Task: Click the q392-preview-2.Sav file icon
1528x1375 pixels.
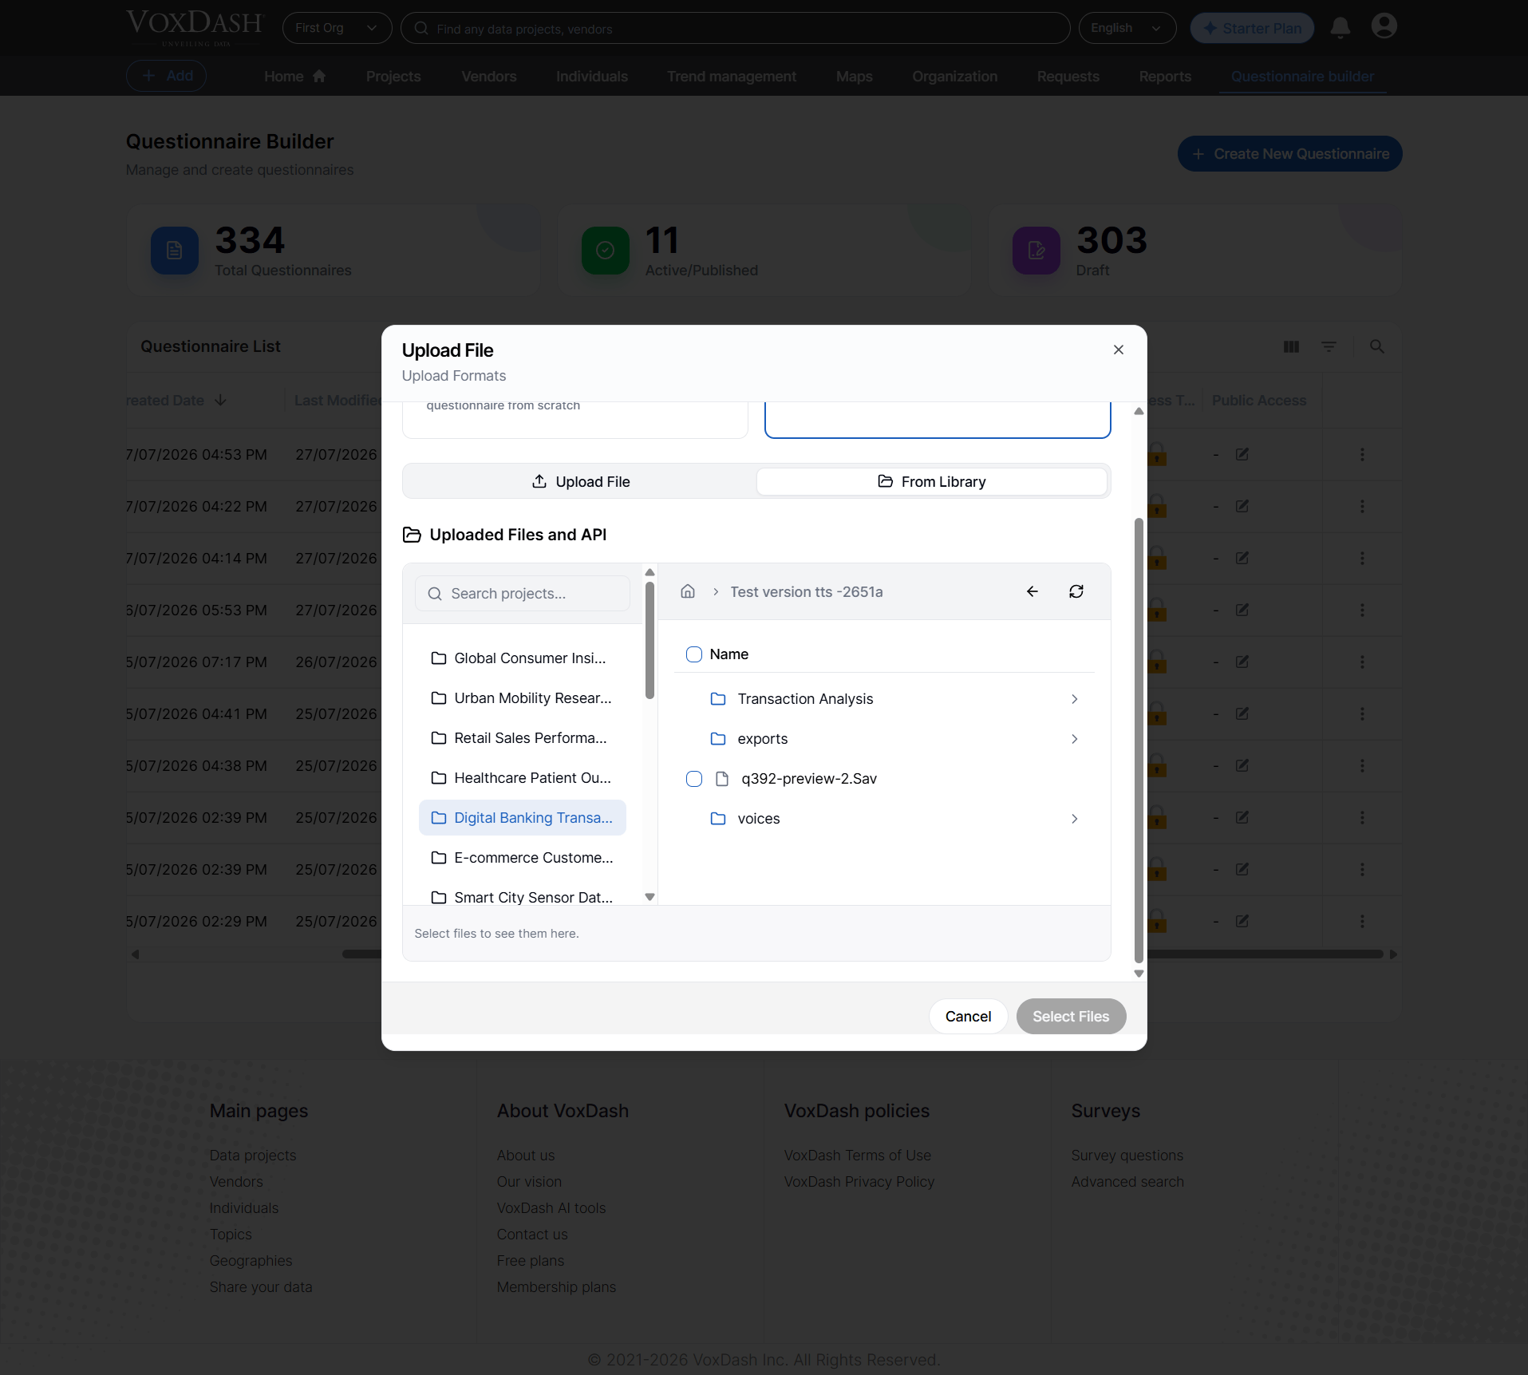Action: point(722,779)
